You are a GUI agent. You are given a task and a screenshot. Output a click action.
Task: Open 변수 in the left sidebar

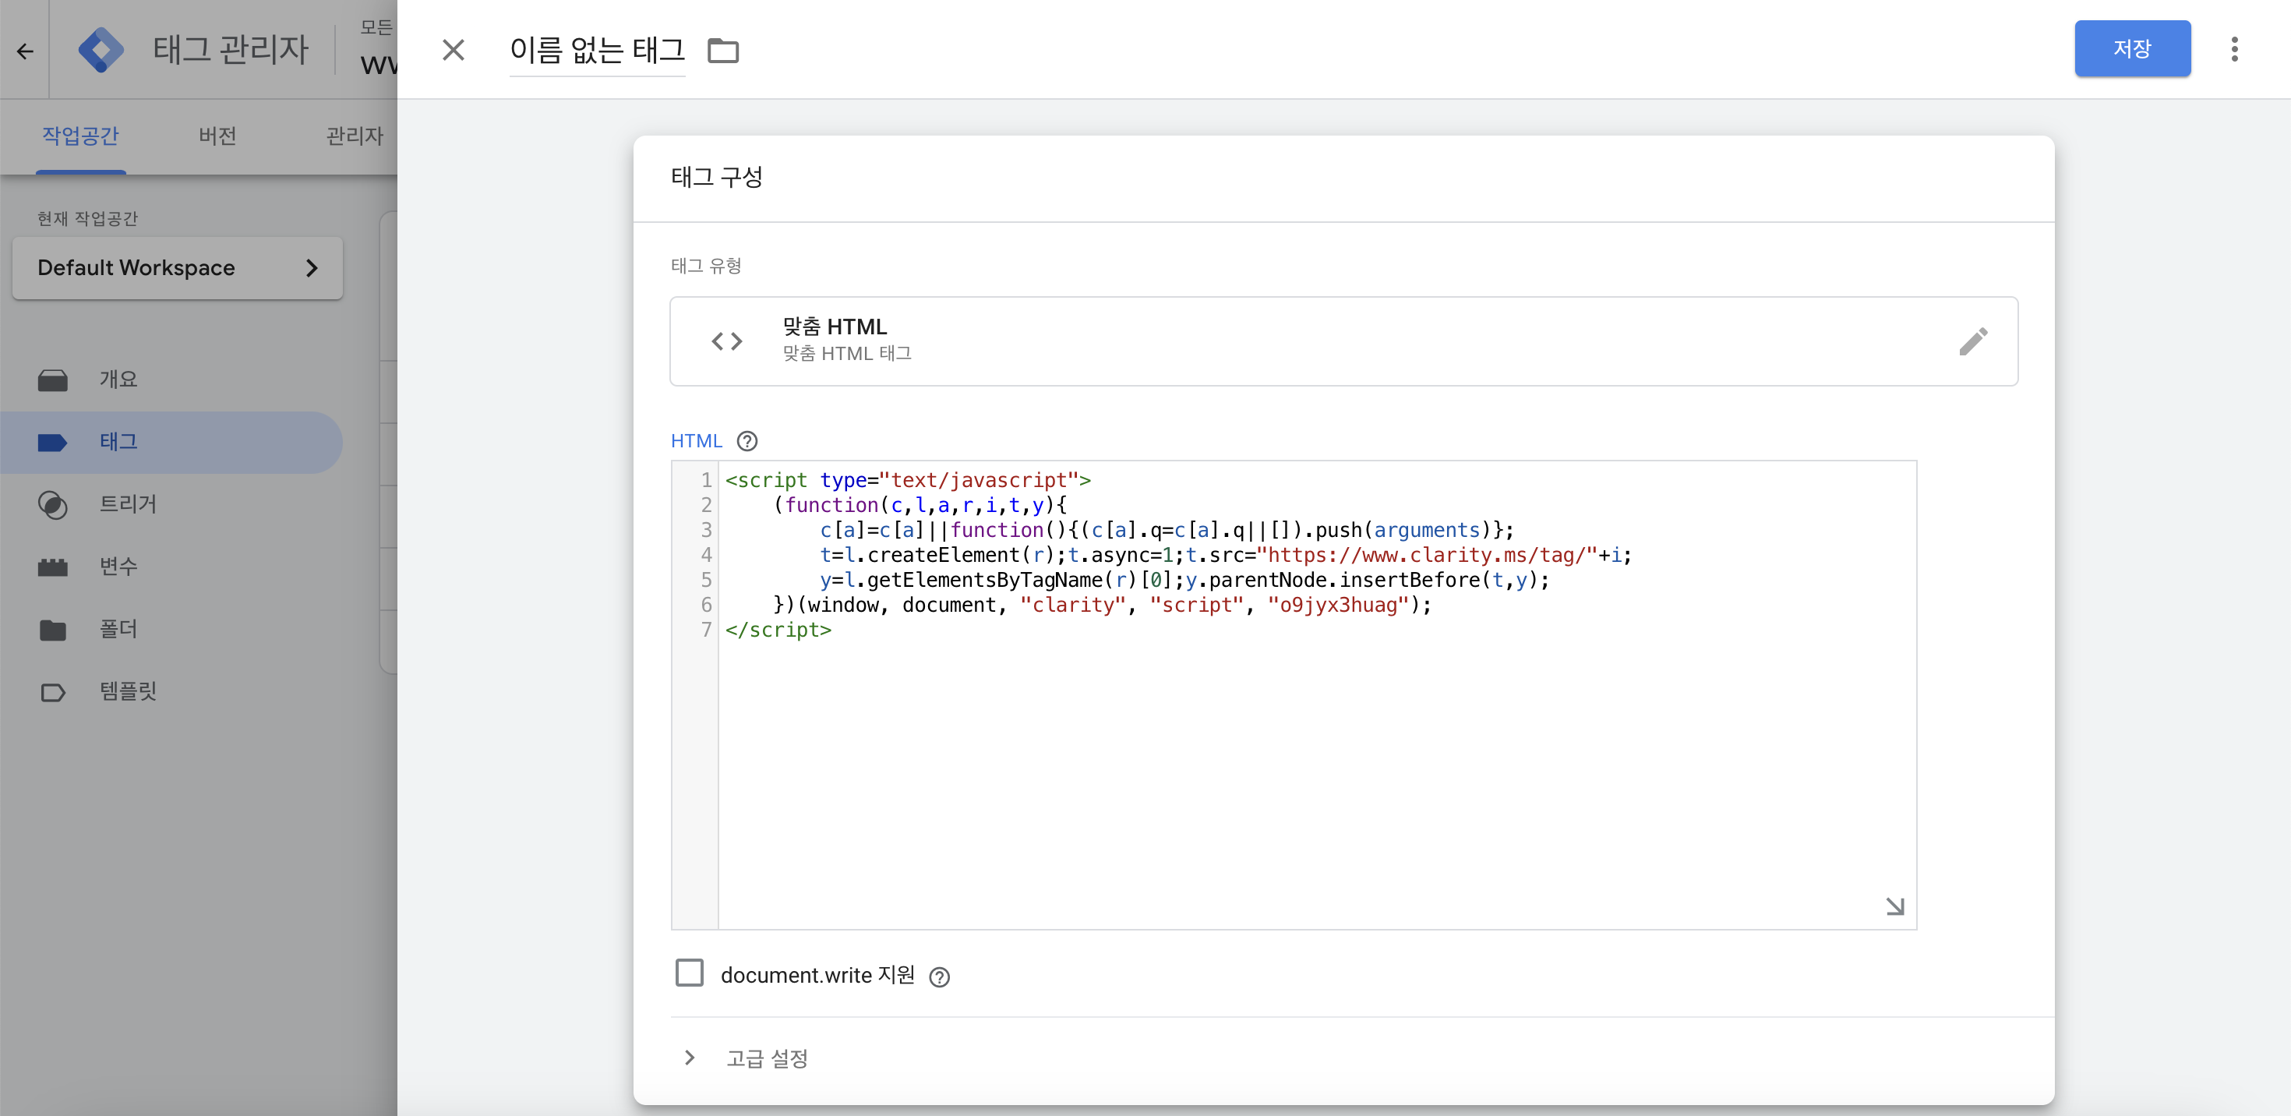pos(118,567)
